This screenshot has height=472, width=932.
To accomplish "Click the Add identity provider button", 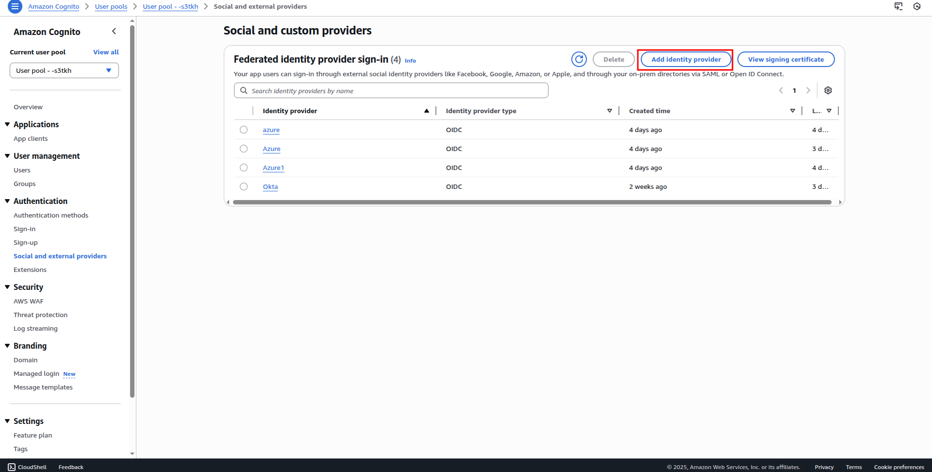I will tap(686, 59).
